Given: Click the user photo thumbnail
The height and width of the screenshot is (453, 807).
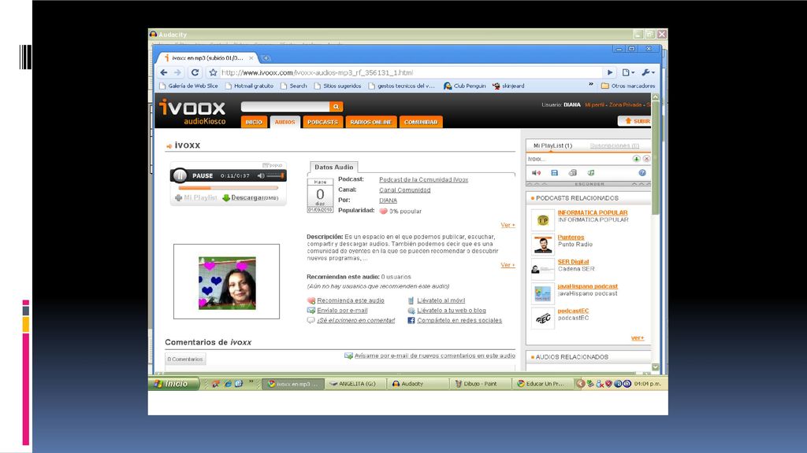Looking at the screenshot, I should click(227, 283).
